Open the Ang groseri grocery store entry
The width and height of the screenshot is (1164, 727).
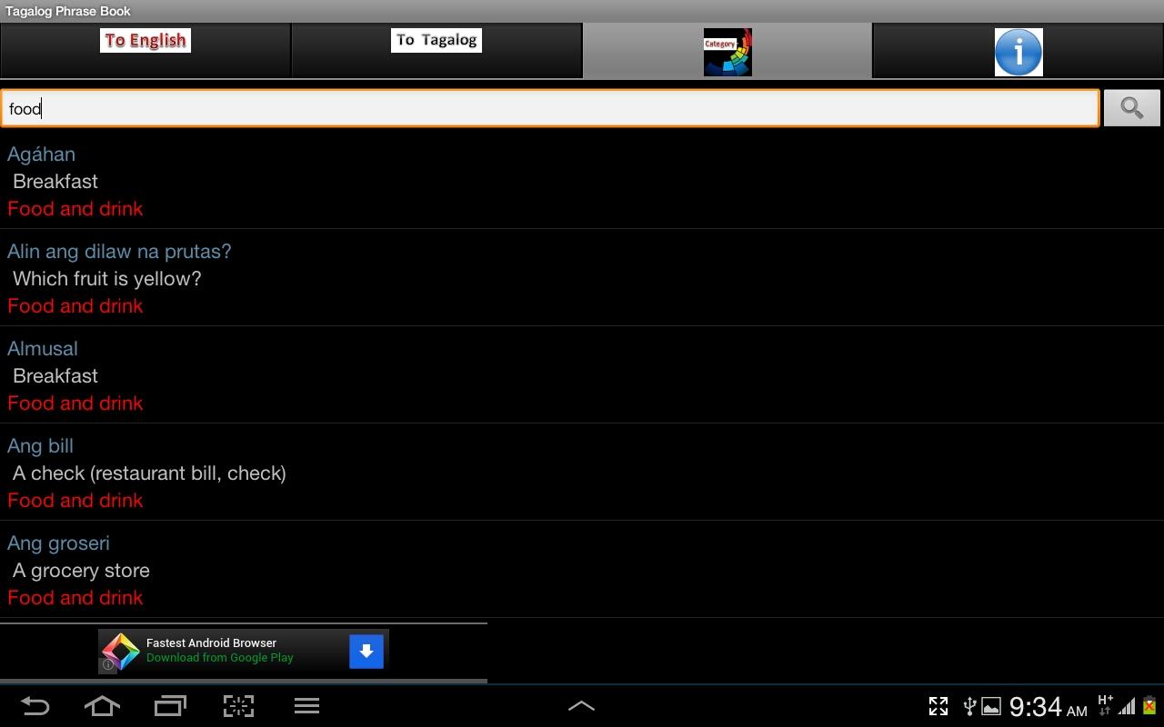pos(582,570)
